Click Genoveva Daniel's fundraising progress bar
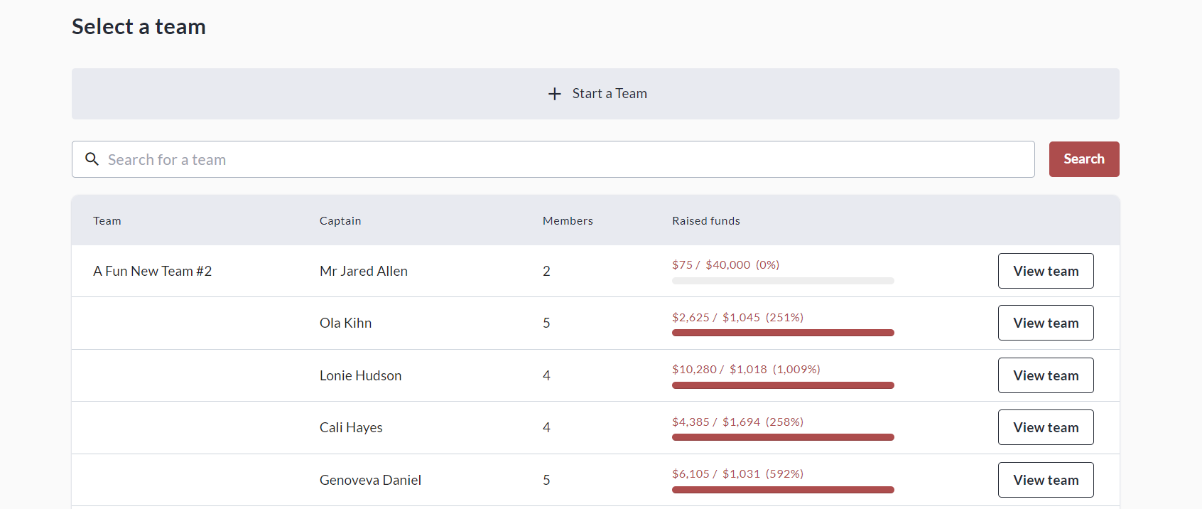The width and height of the screenshot is (1202, 509). coord(782,490)
